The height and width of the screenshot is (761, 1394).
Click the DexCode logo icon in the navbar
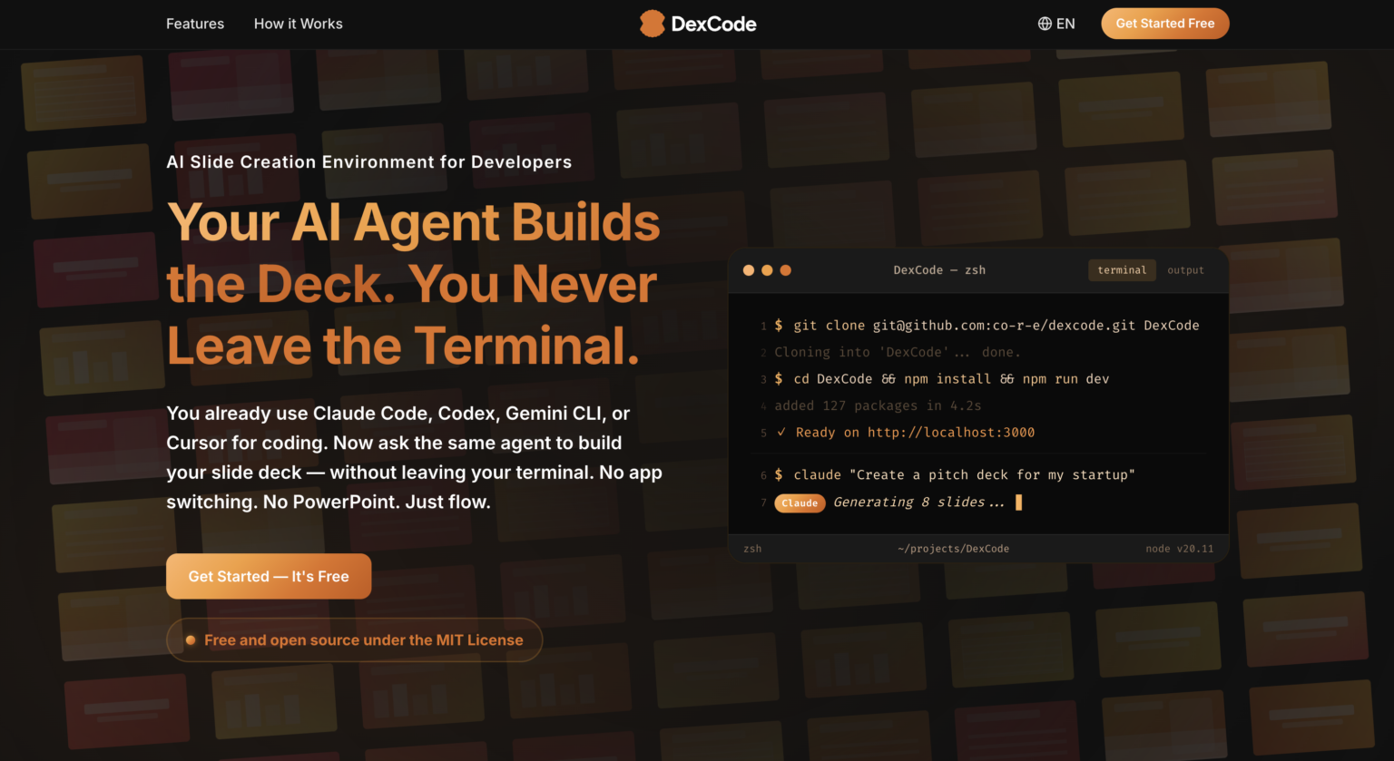[651, 23]
